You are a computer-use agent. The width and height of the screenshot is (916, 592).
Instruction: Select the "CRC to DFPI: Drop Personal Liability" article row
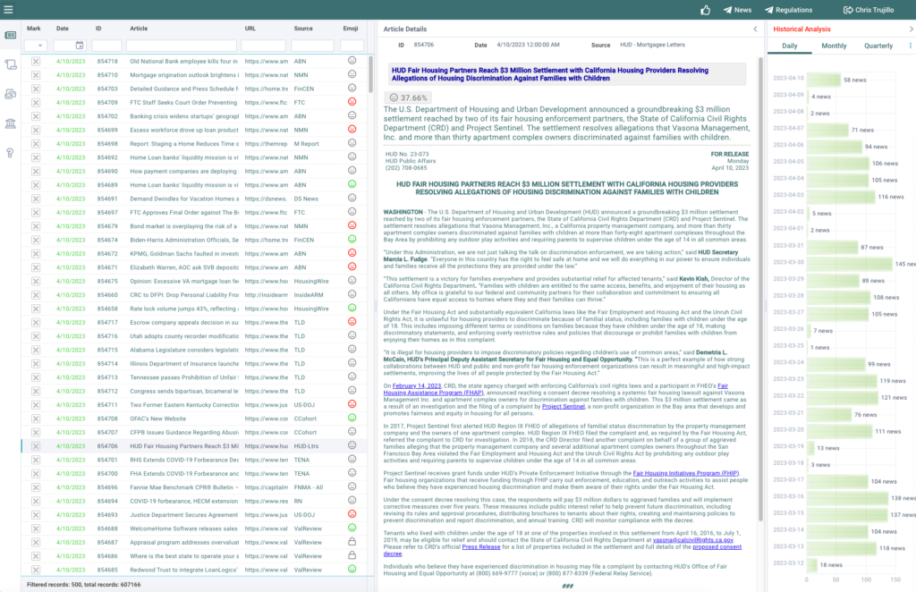(195, 295)
